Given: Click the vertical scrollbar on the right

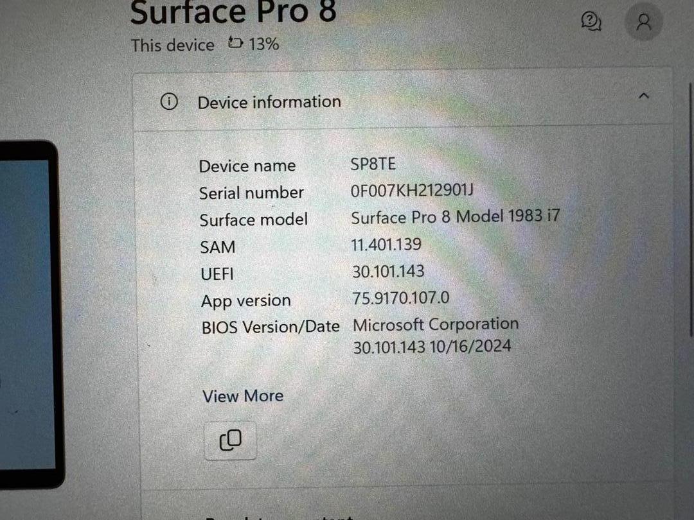Looking at the screenshot, I should [x=691, y=210].
